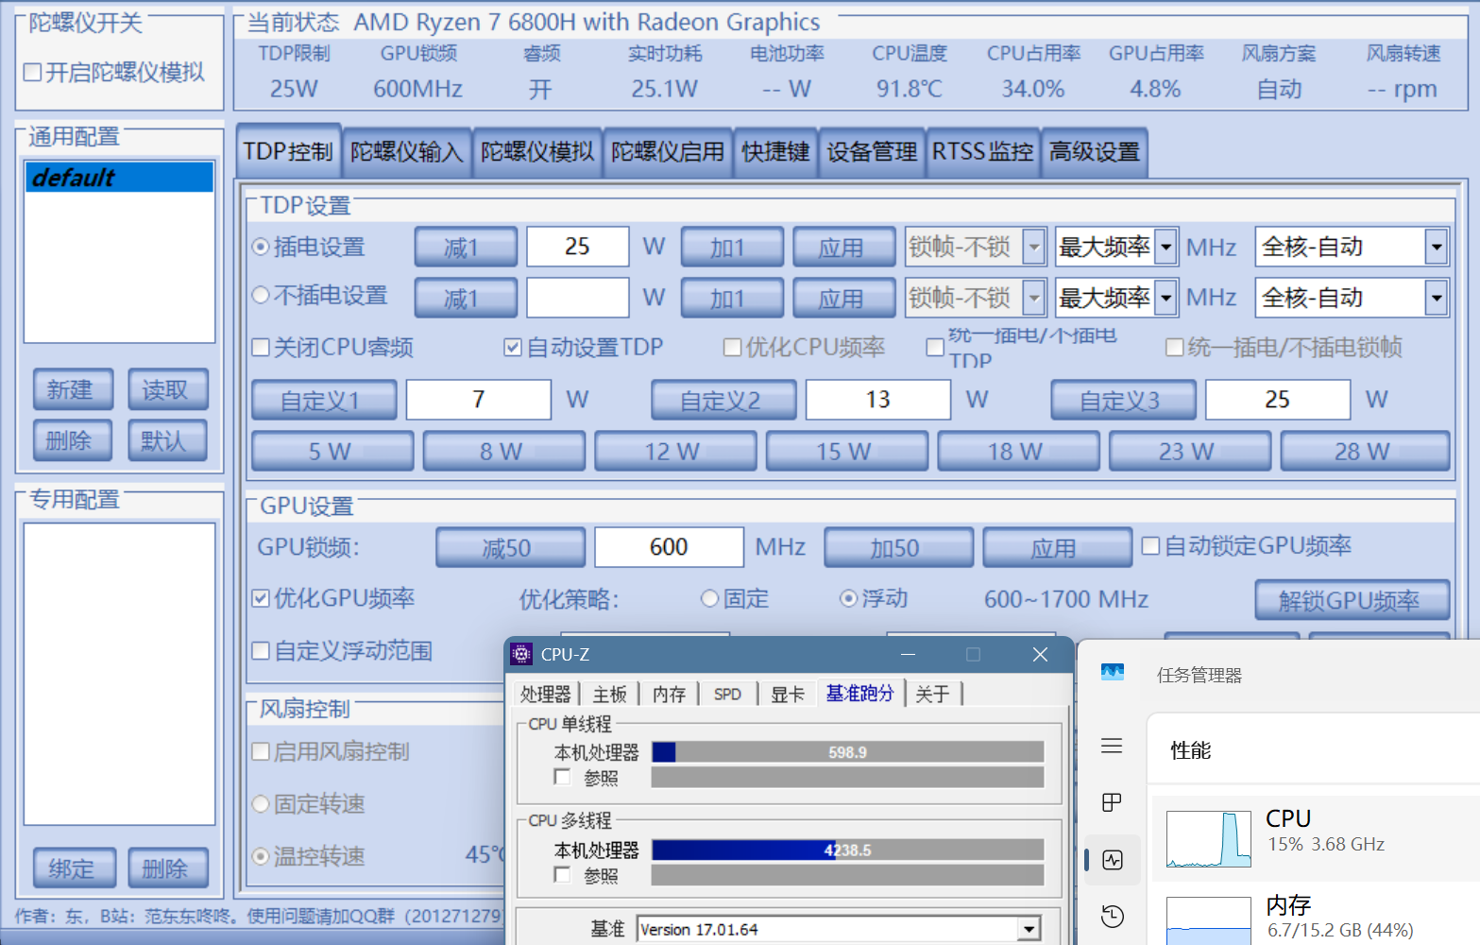Open 陀螺仪输入 tab
This screenshot has height=945, width=1480.
coord(407,152)
